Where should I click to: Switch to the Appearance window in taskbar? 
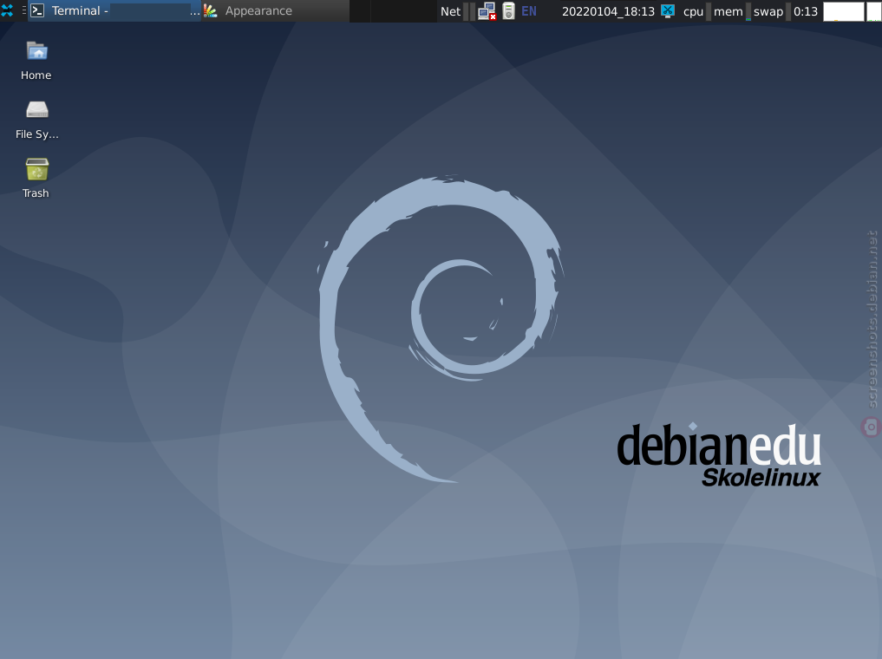[x=276, y=10]
